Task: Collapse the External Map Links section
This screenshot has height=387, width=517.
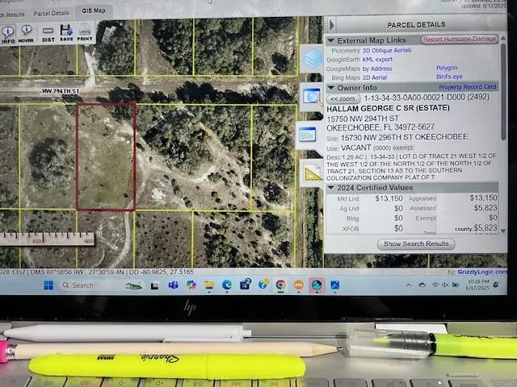Action: pos(330,40)
